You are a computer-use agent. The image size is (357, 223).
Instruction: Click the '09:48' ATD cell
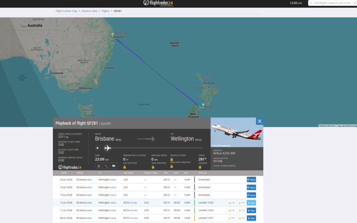click(177, 218)
